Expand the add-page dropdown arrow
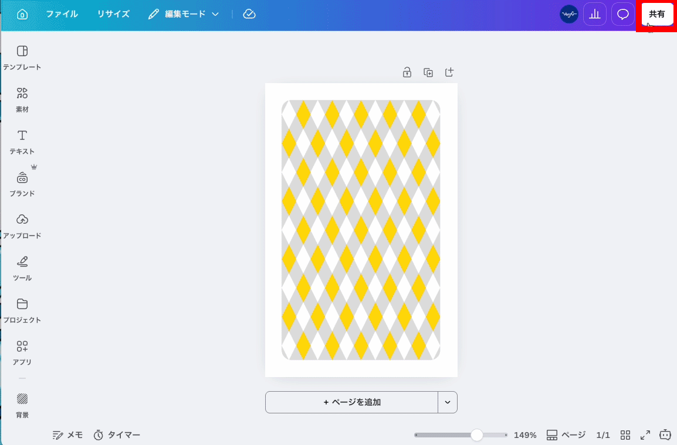The width and height of the screenshot is (677, 445). point(448,402)
